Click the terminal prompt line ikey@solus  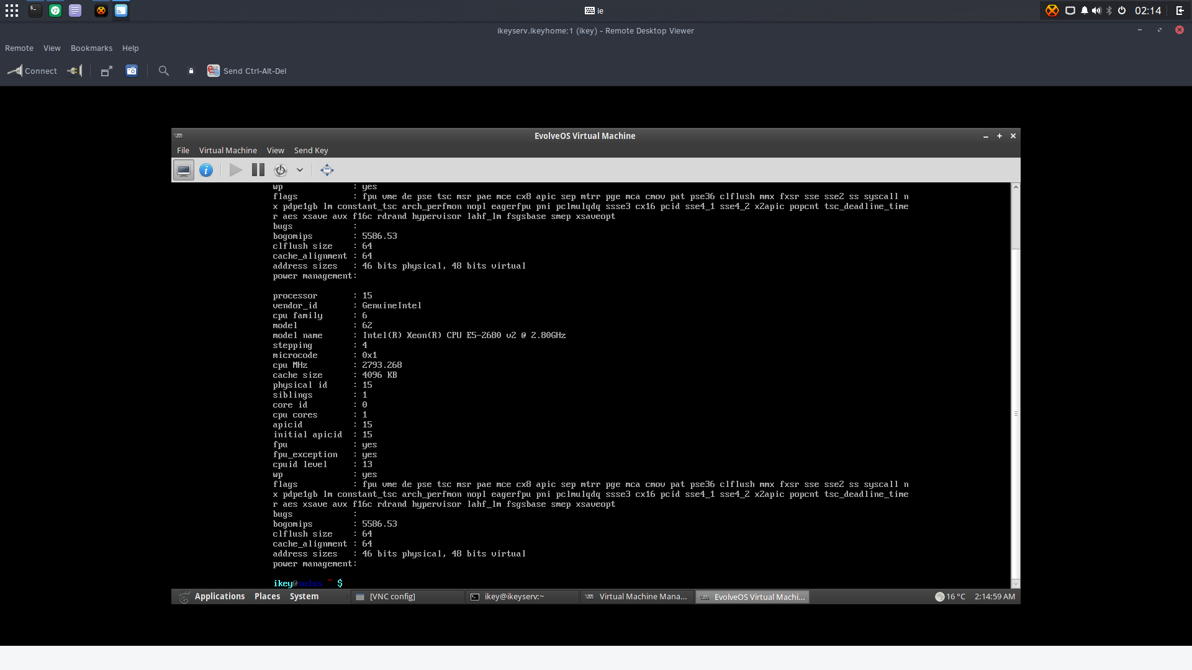coord(308,583)
